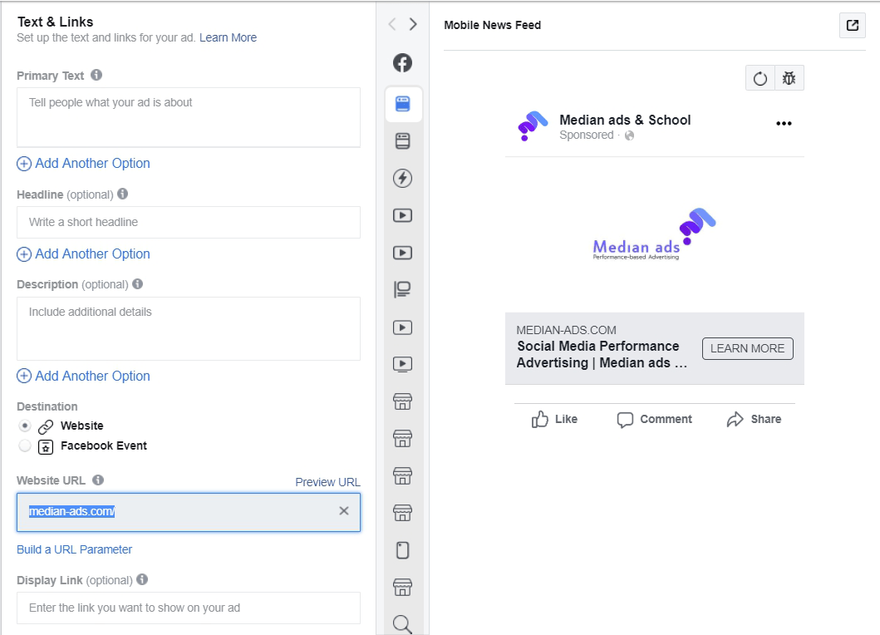Click the Median ads logo image in preview
The width and height of the screenshot is (880, 635).
[x=654, y=234]
